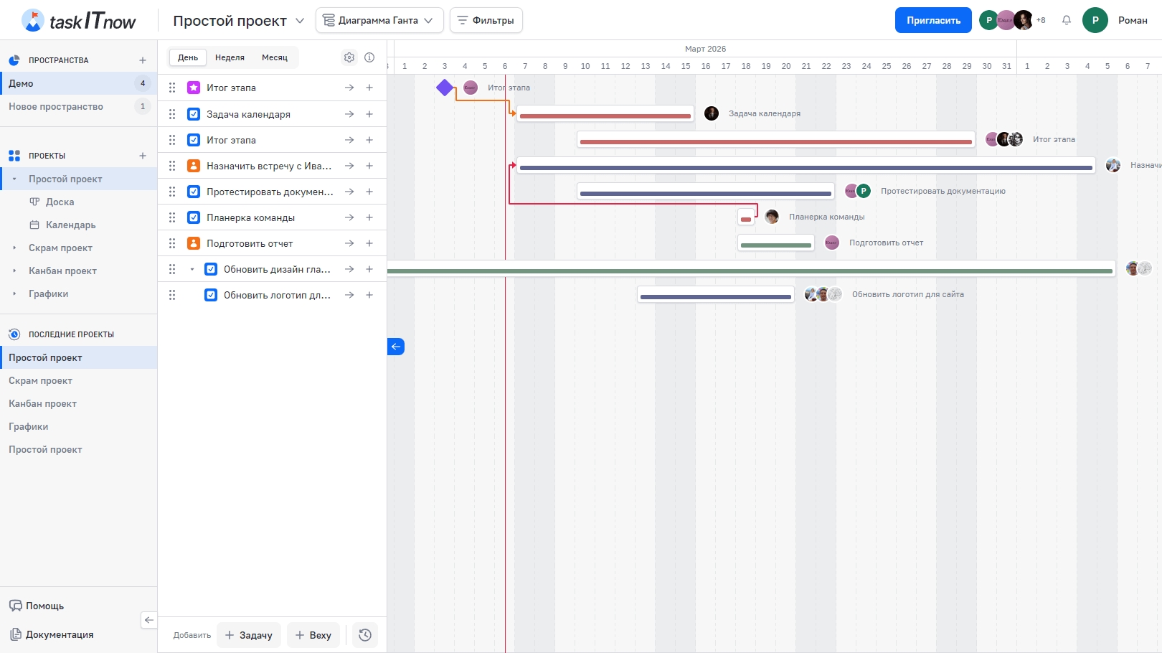Click the history clock icon at bottom
The width and height of the screenshot is (1162, 653).
pyautogui.click(x=365, y=635)
